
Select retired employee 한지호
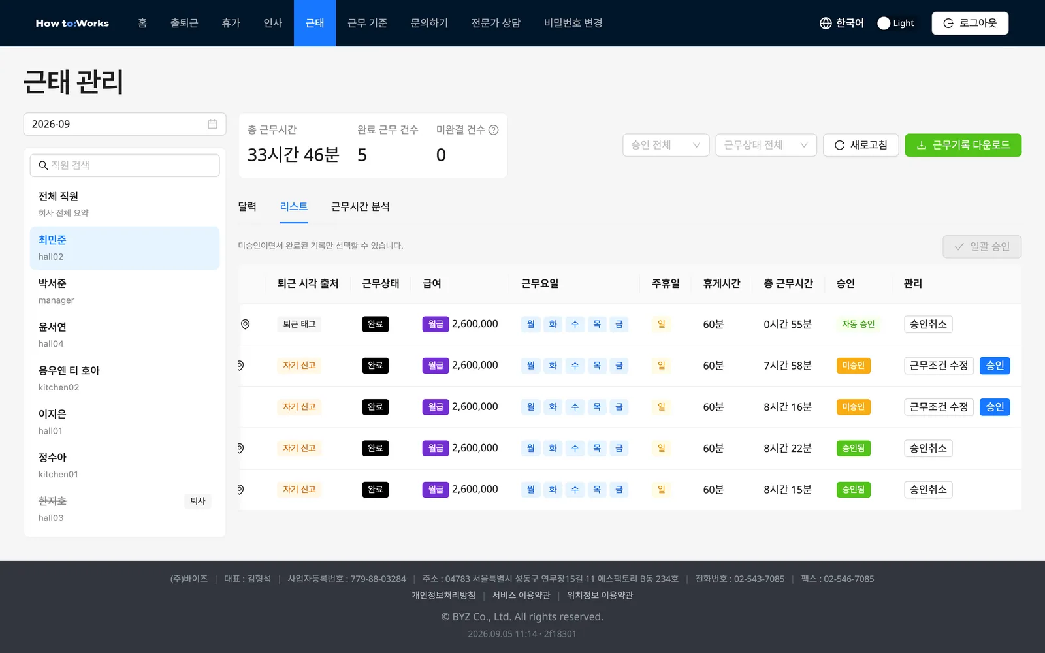pyautogui.click(x=125, y=509)
